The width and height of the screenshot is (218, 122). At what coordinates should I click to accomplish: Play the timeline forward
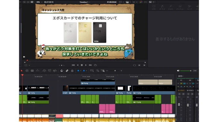(86, 65)
